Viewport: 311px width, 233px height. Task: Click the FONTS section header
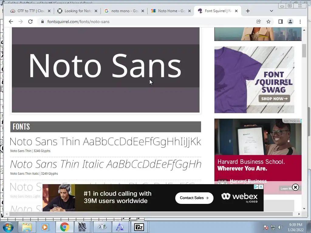point(105,127)
